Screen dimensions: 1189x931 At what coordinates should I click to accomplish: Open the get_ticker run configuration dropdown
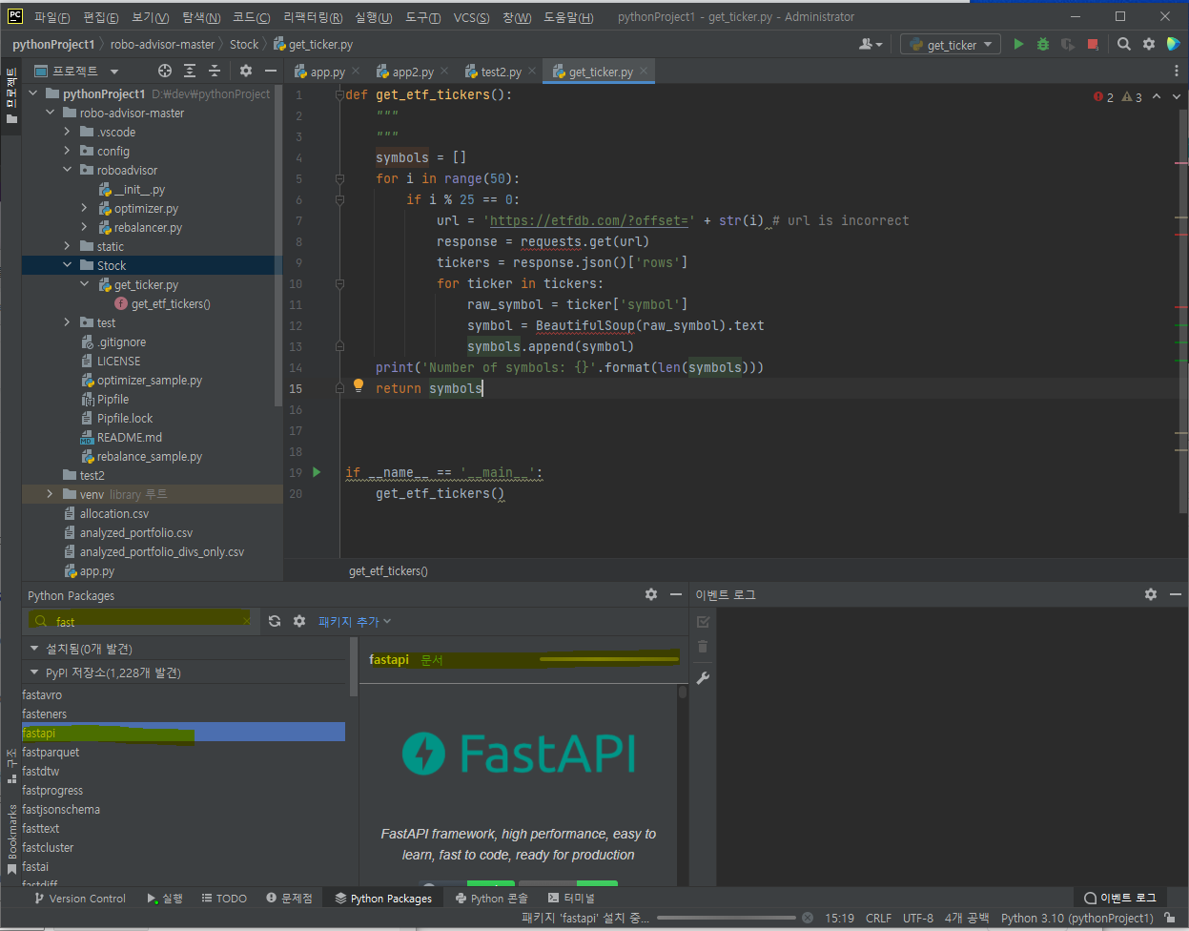point(951,44)
